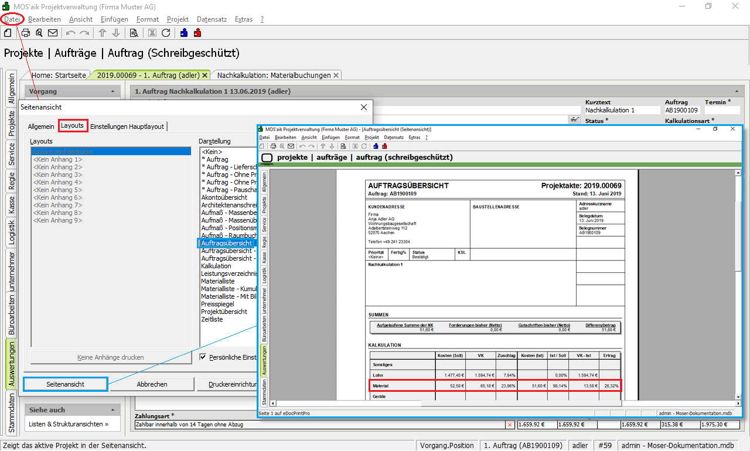Viewport: 750px width, 451px height.
Task: Click the blue puzzle piece icon
Action: (x=184, y=33)
